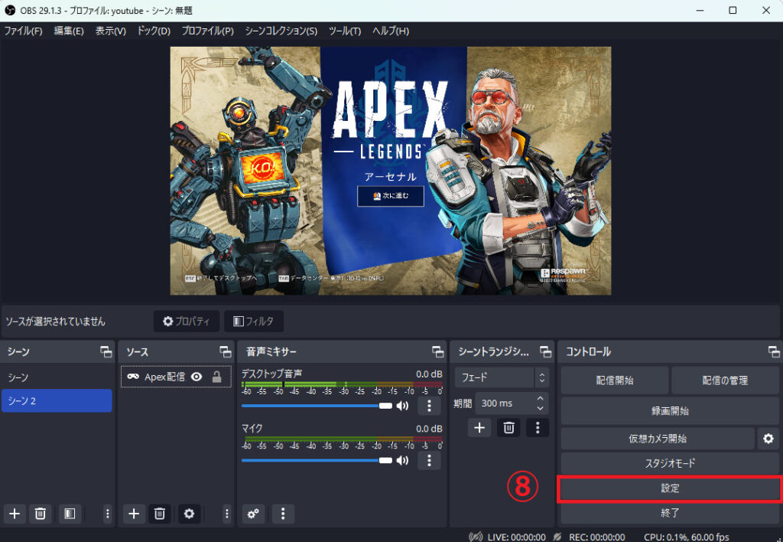
Task: Mute the マイク speaker icon
Action: 402,460
